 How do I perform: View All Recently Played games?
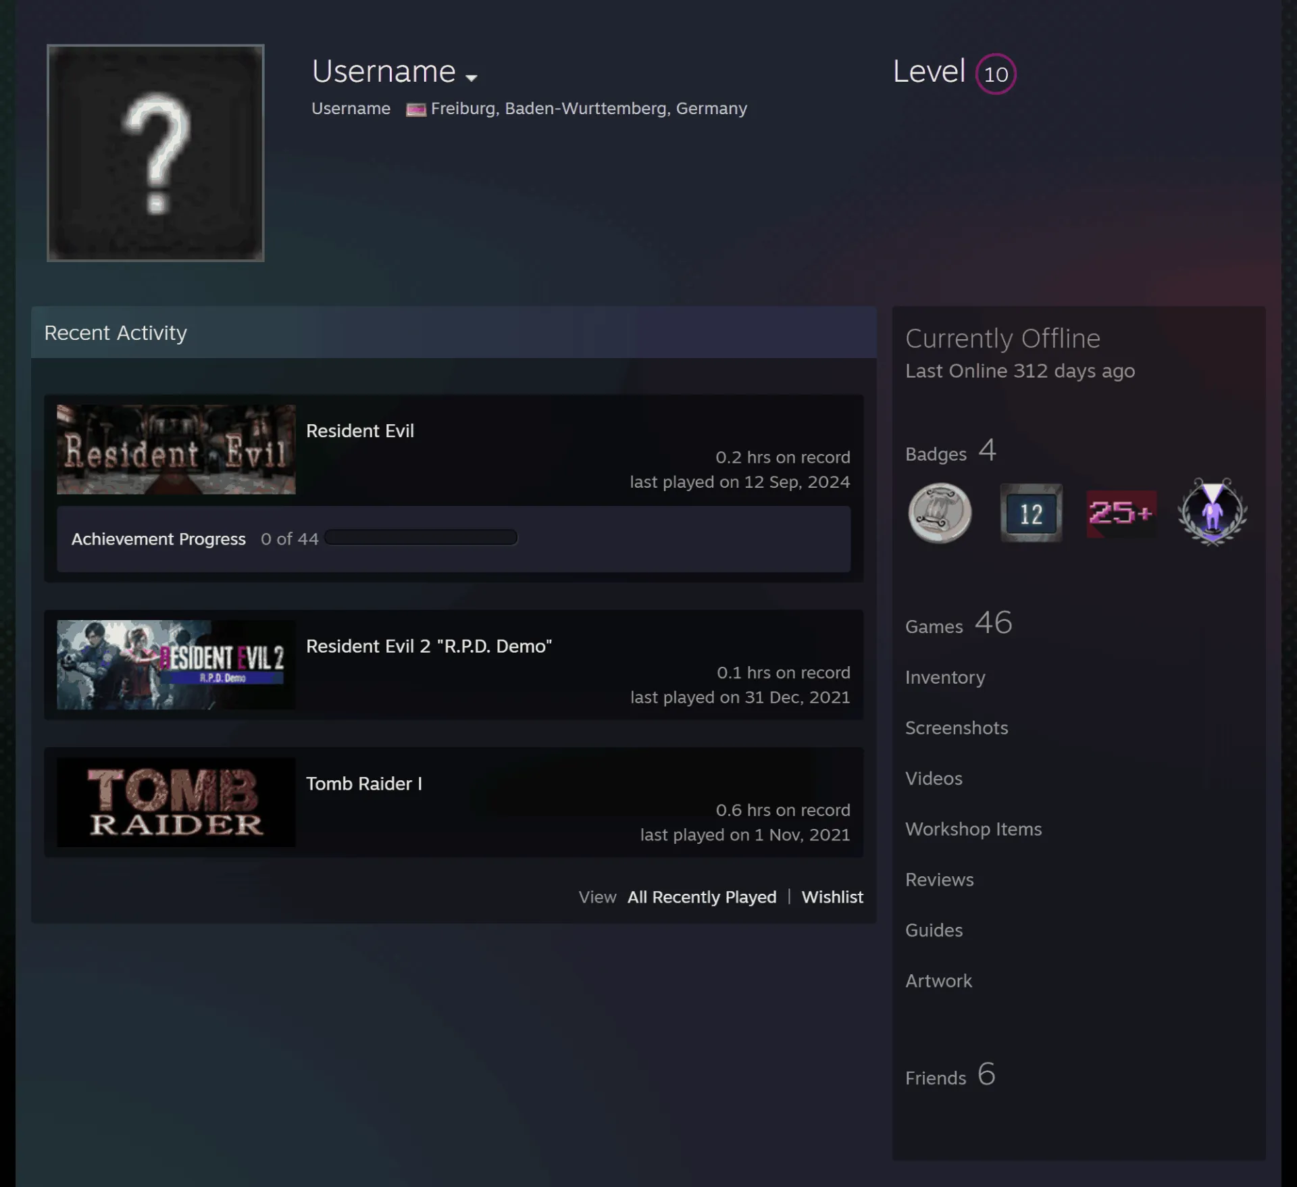[x=702, y=896]
